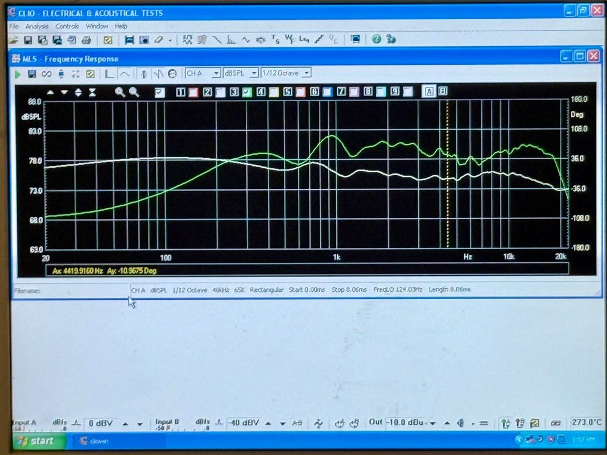
Task: Toggle loop mode infinity icon
Action: (x=47, y=73)
